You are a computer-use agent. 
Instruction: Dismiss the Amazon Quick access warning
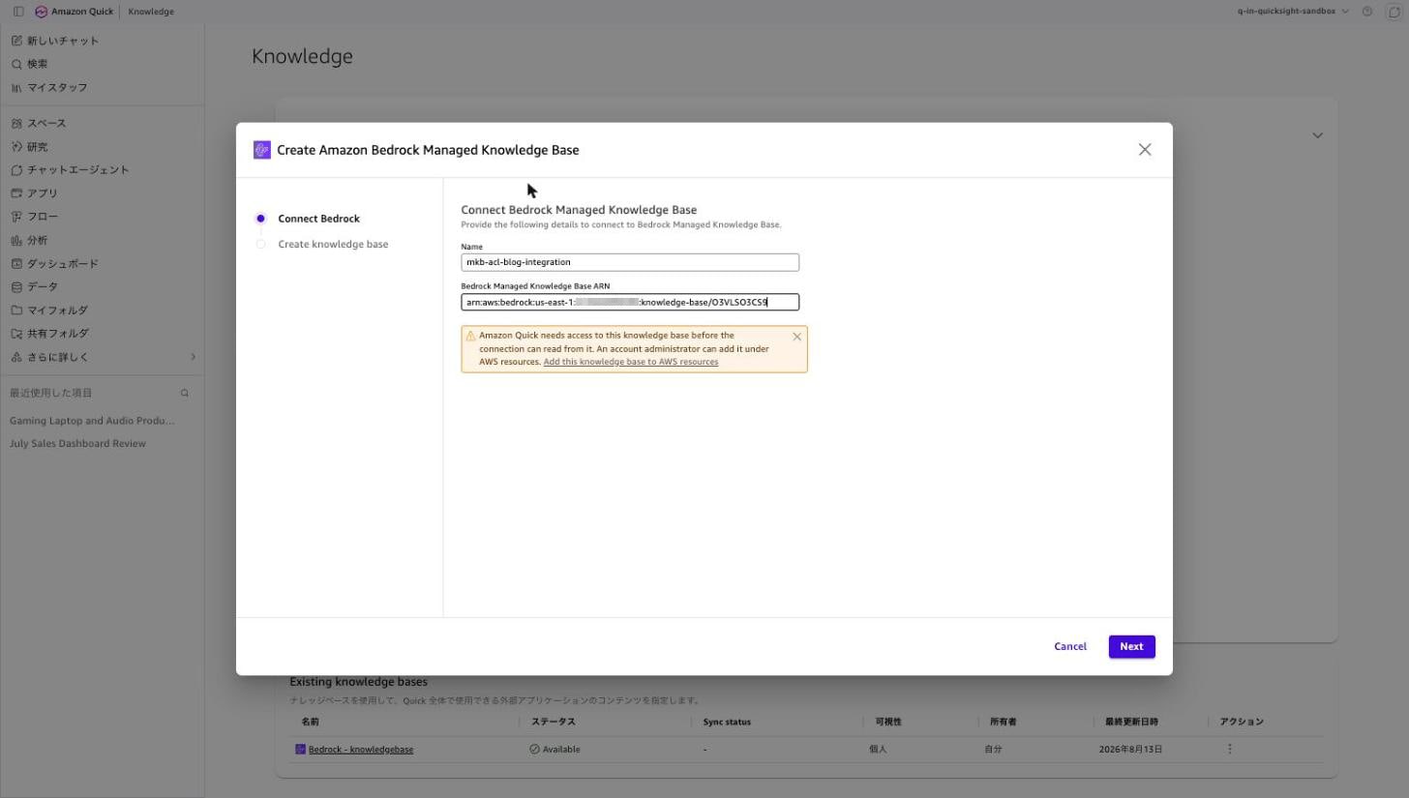[796, 337]
